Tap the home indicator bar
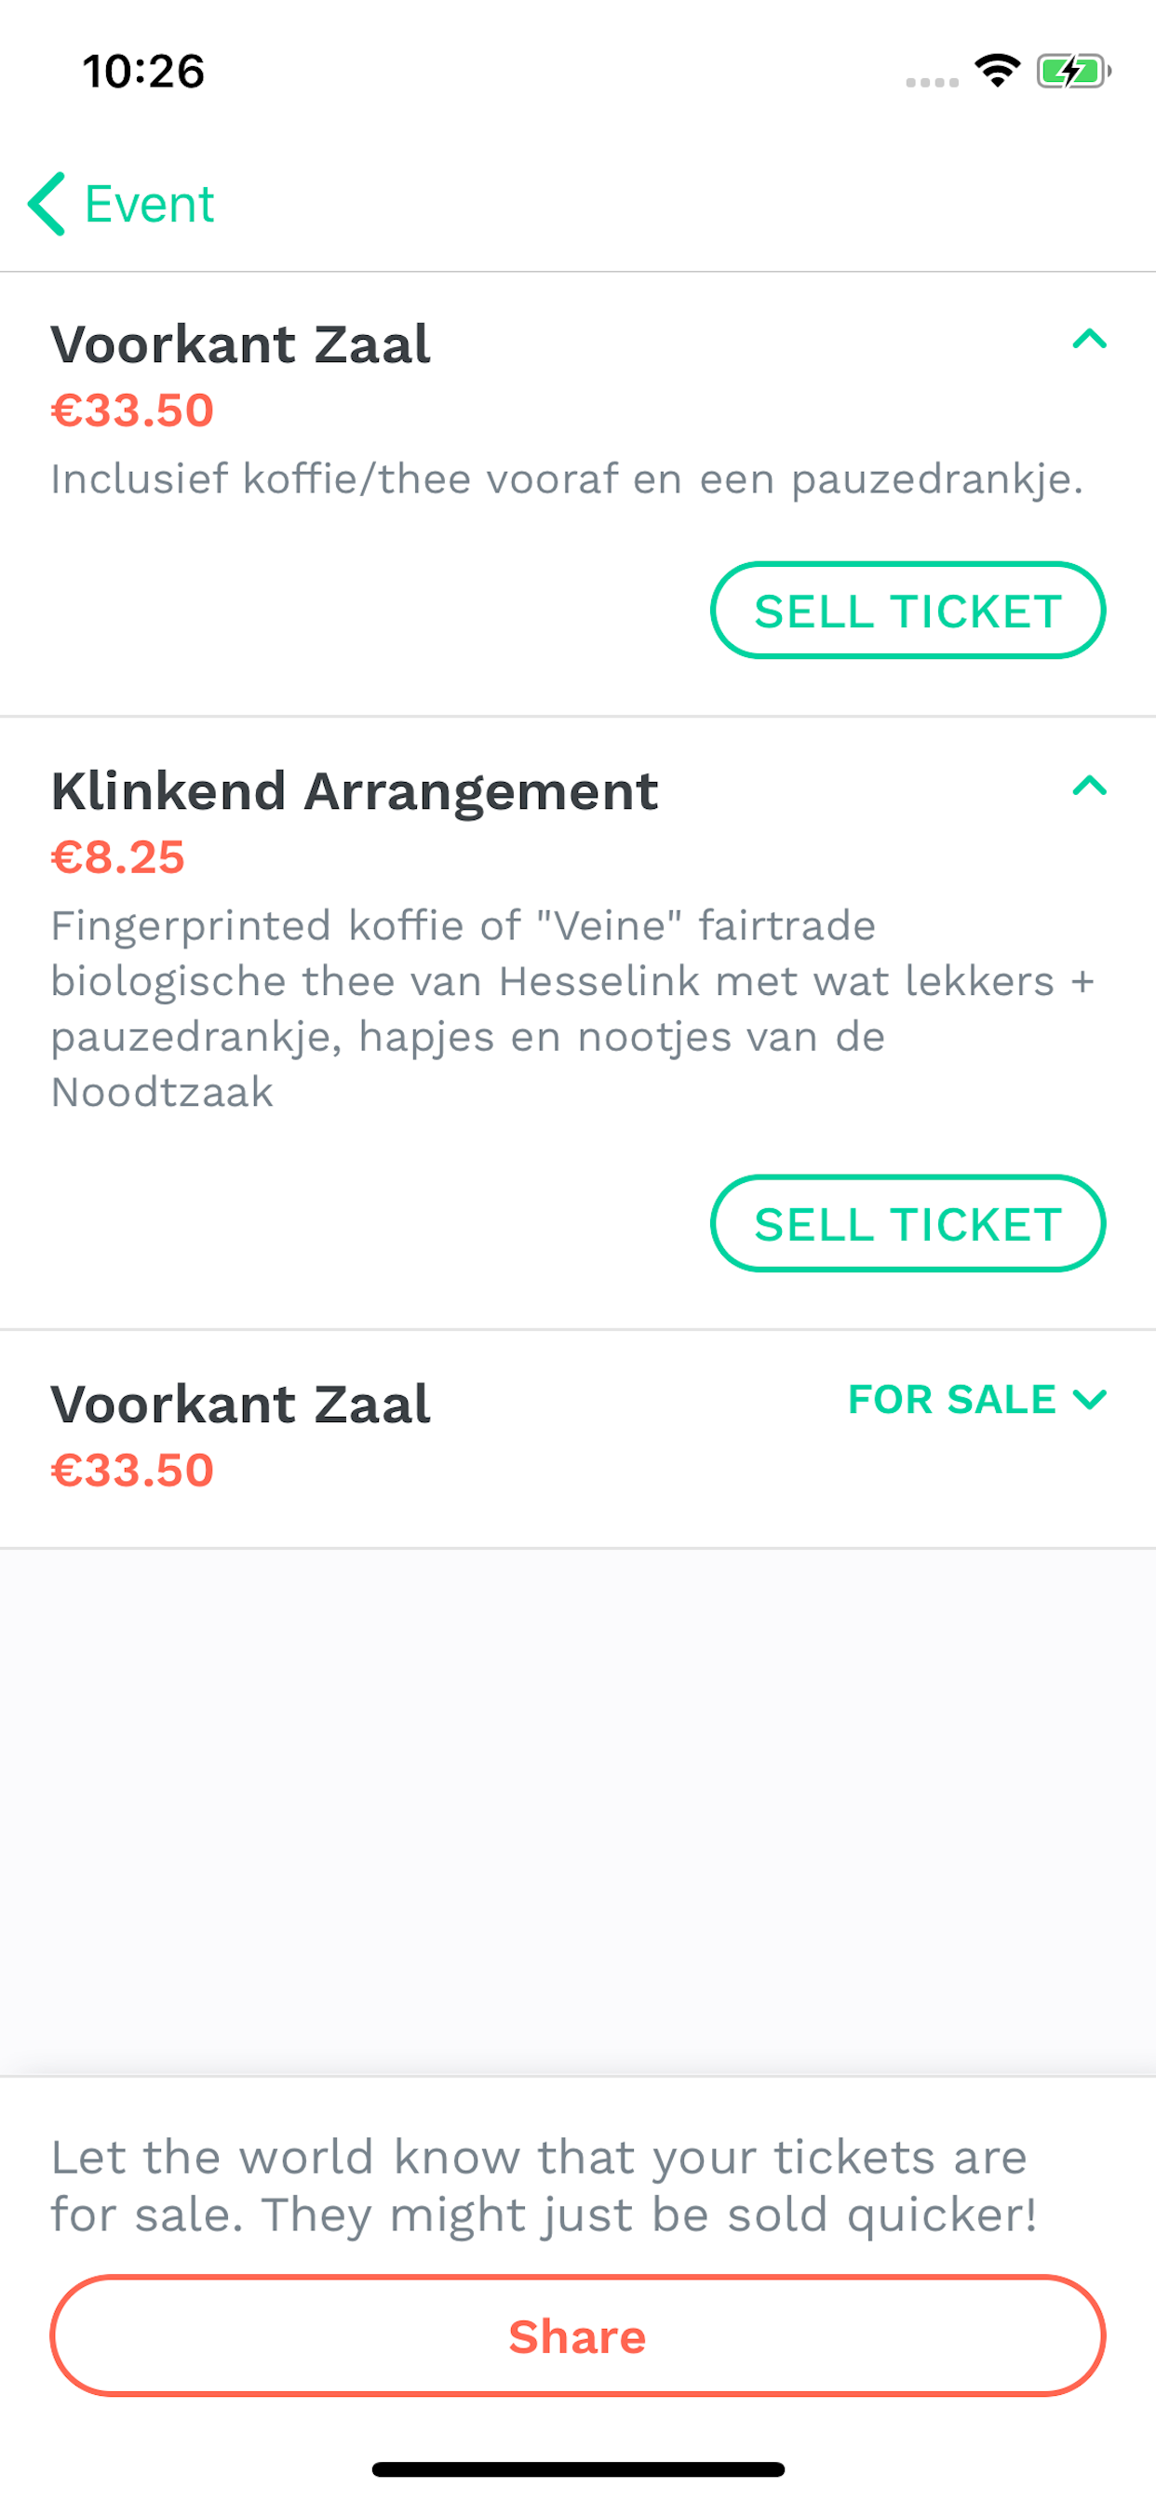Image resolution: width=1156 pixels, height=2502 pixels. [x=578, y=2469]
